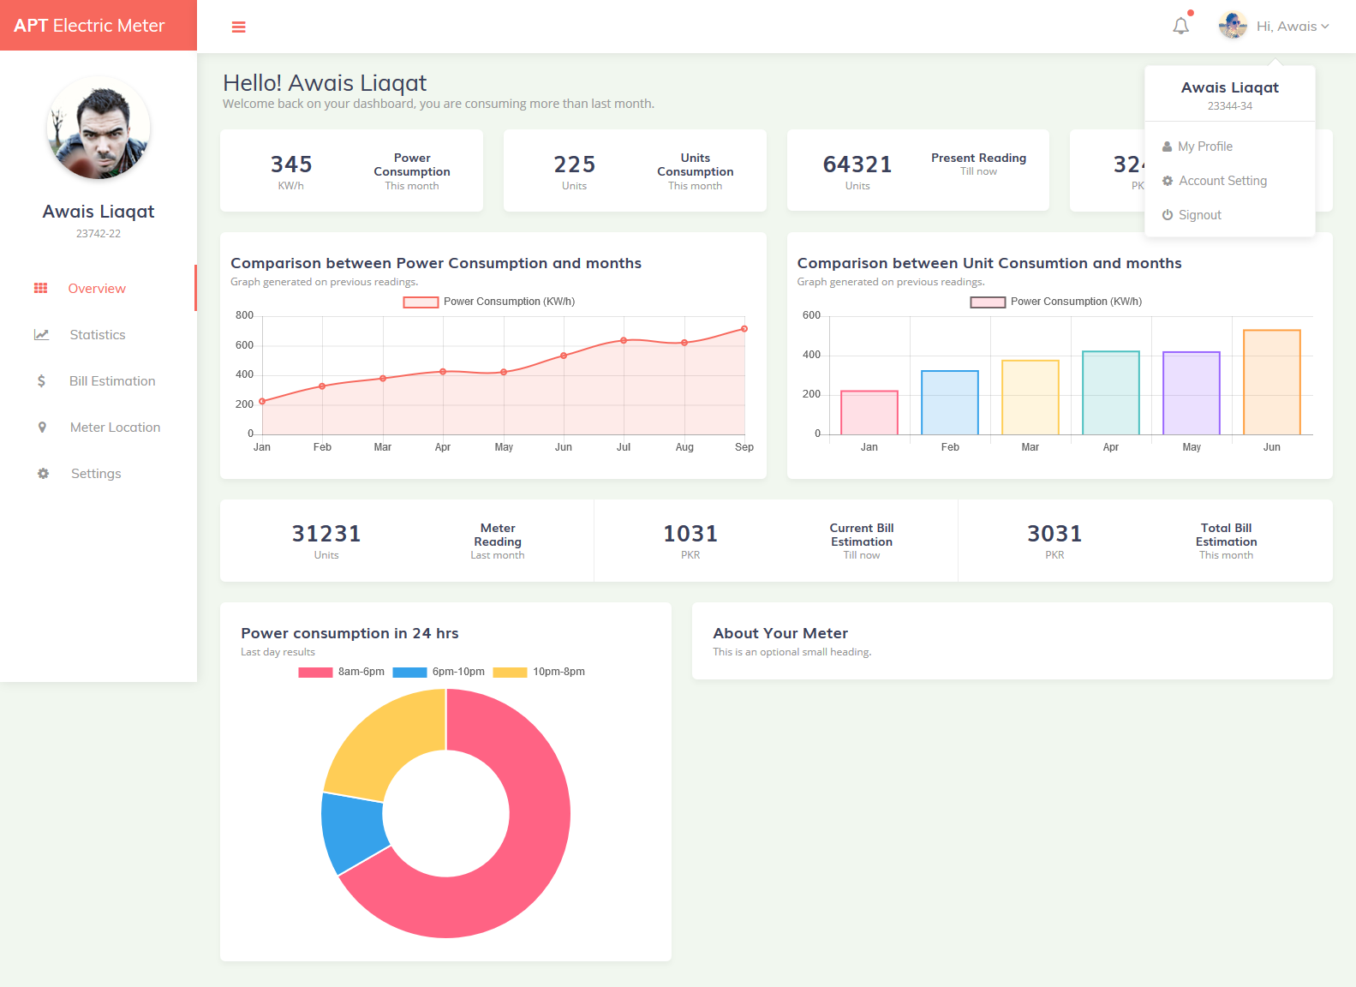Select Meter Location in sidebar
The image size is (1356, 987).
coord(98,428)
